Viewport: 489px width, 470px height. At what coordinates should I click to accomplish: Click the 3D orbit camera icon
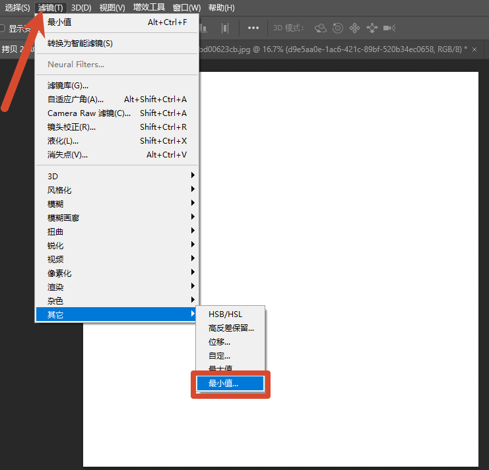321,28
